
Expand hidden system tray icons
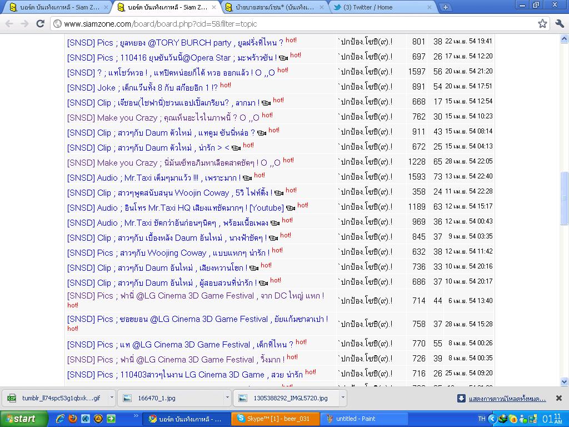(492, 419)
